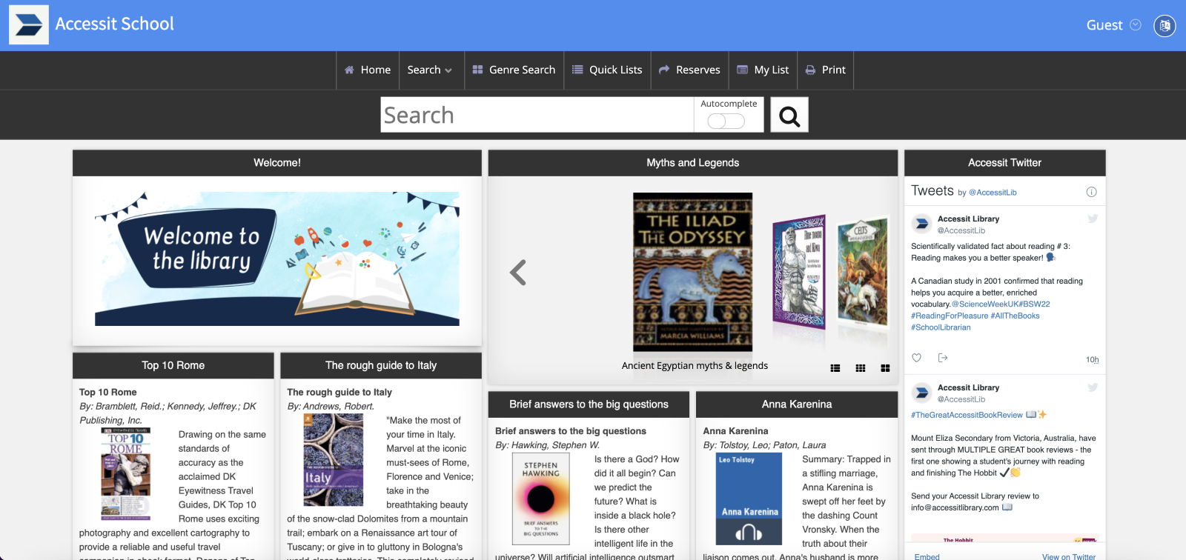Click the Accessit School logo icon
This screenshot has width=1186, height=560.
29,24
